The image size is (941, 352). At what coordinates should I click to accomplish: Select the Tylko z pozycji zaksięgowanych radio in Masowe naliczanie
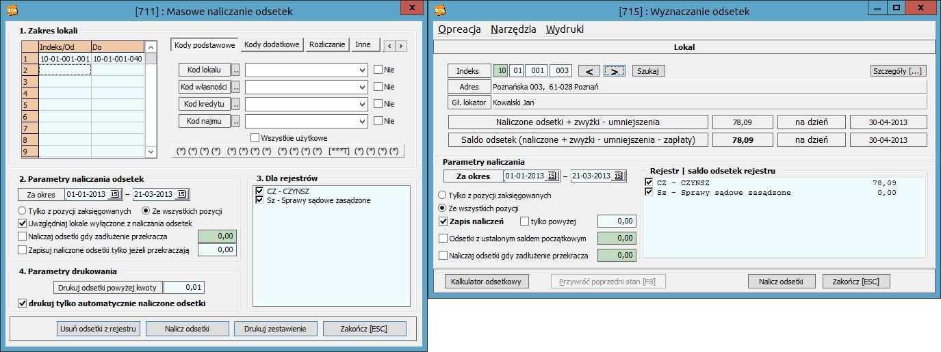click(23, 211)
